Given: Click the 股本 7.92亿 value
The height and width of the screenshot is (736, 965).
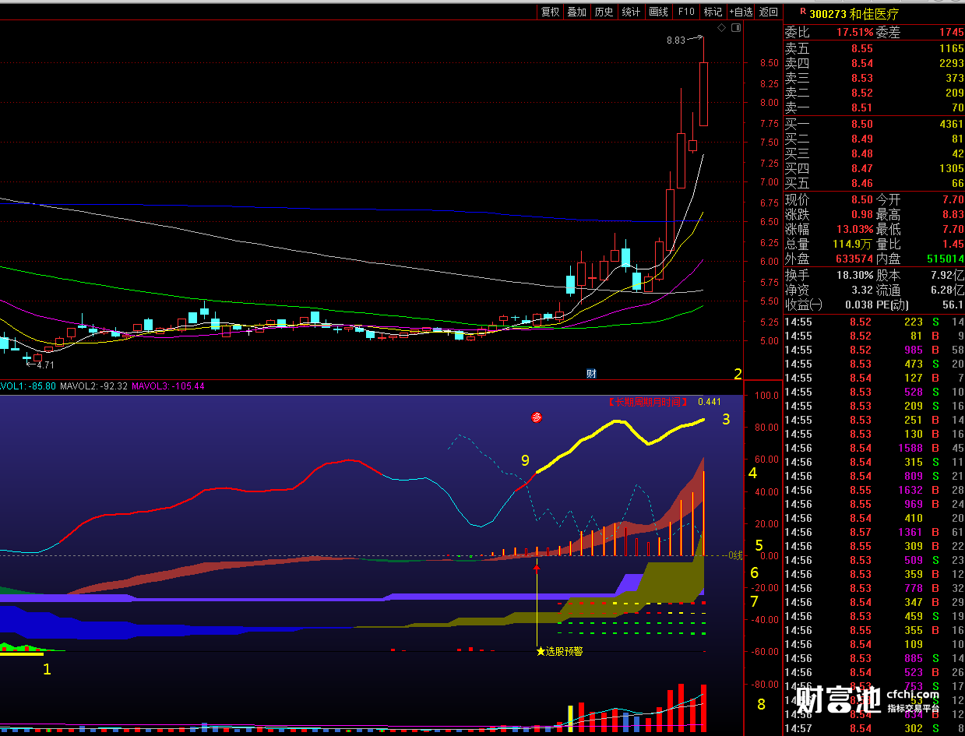Looking at the screenshot, I should [x=947, y=276].
